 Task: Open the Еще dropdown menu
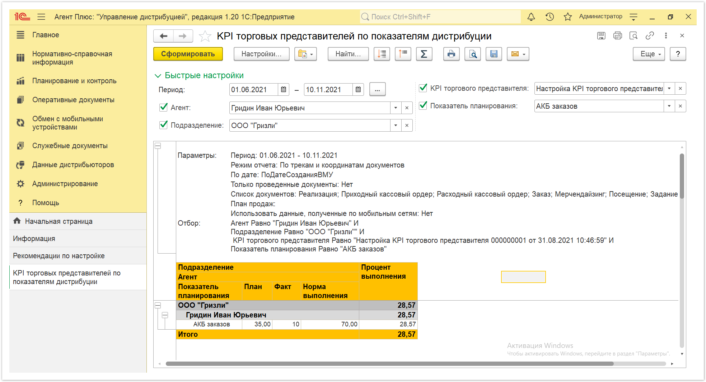point(649,54)
